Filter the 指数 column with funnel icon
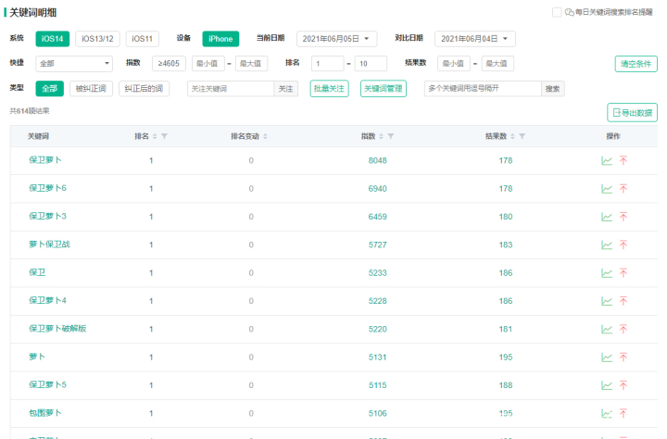 [x=391, y=136]
